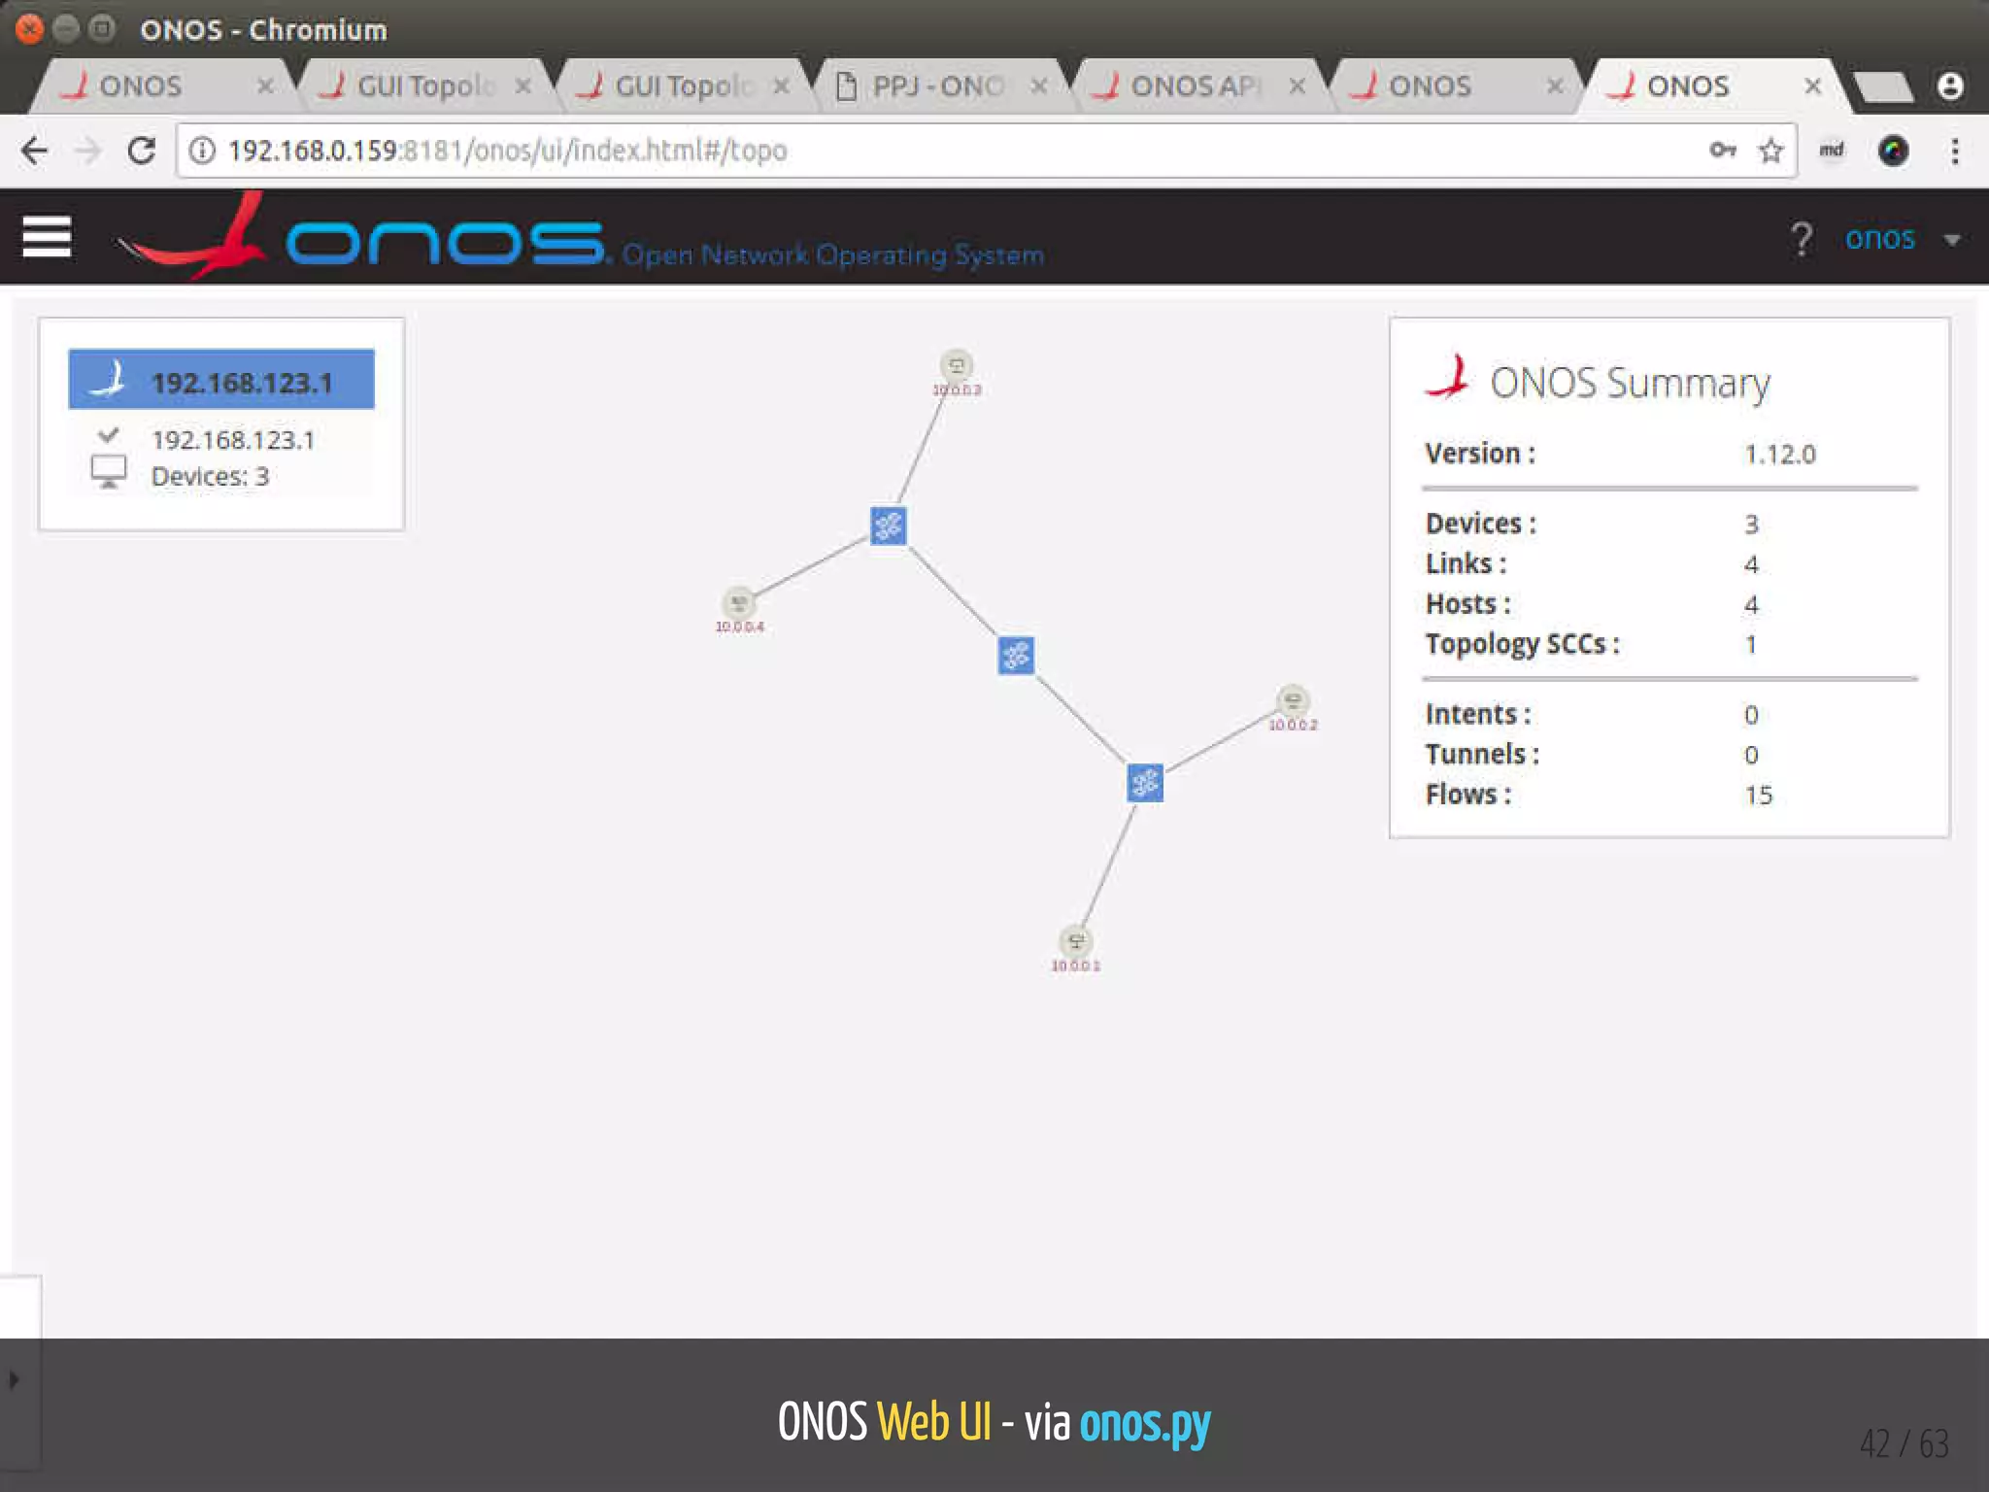Open the browser profile avatar icon
Screen dimensions: 1989x1492
tap(1950, 86)
